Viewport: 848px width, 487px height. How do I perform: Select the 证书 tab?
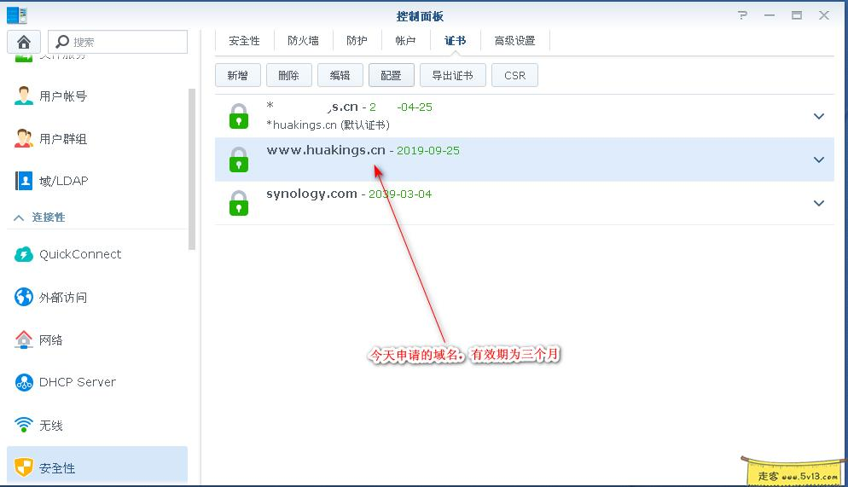coord(455,41)
